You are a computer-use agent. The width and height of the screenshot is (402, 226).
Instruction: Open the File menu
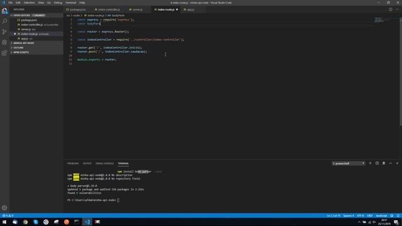(11, 3)
